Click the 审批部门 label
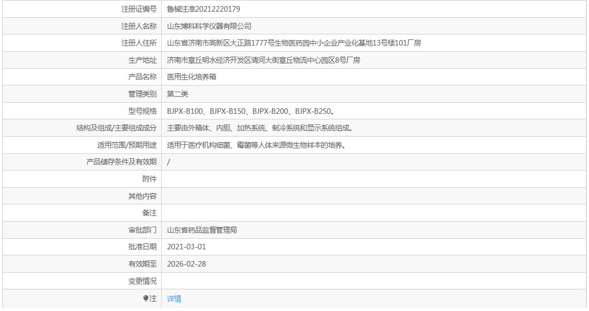 tap(142, 230)
